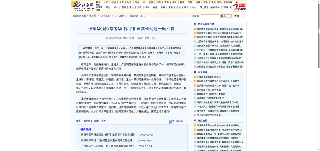Open video 俄名模乘飞机被搜破胸部
This screenshot has height=151, width=320.
tap(219, 138)
